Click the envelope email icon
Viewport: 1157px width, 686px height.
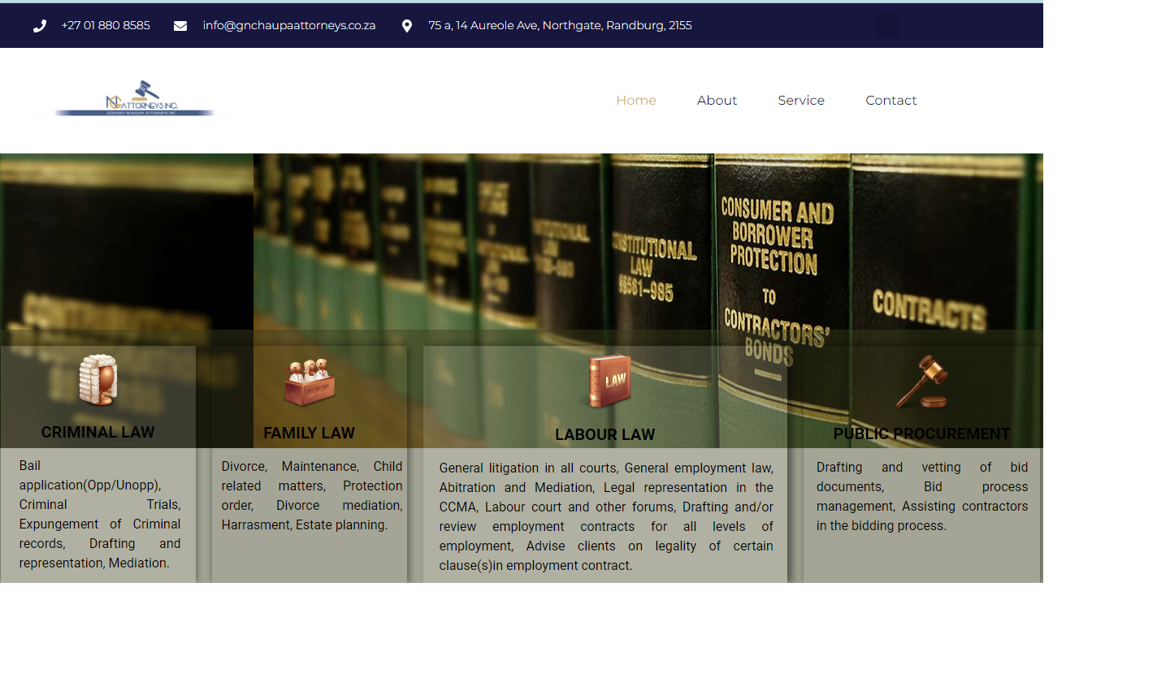pos(180,26)
